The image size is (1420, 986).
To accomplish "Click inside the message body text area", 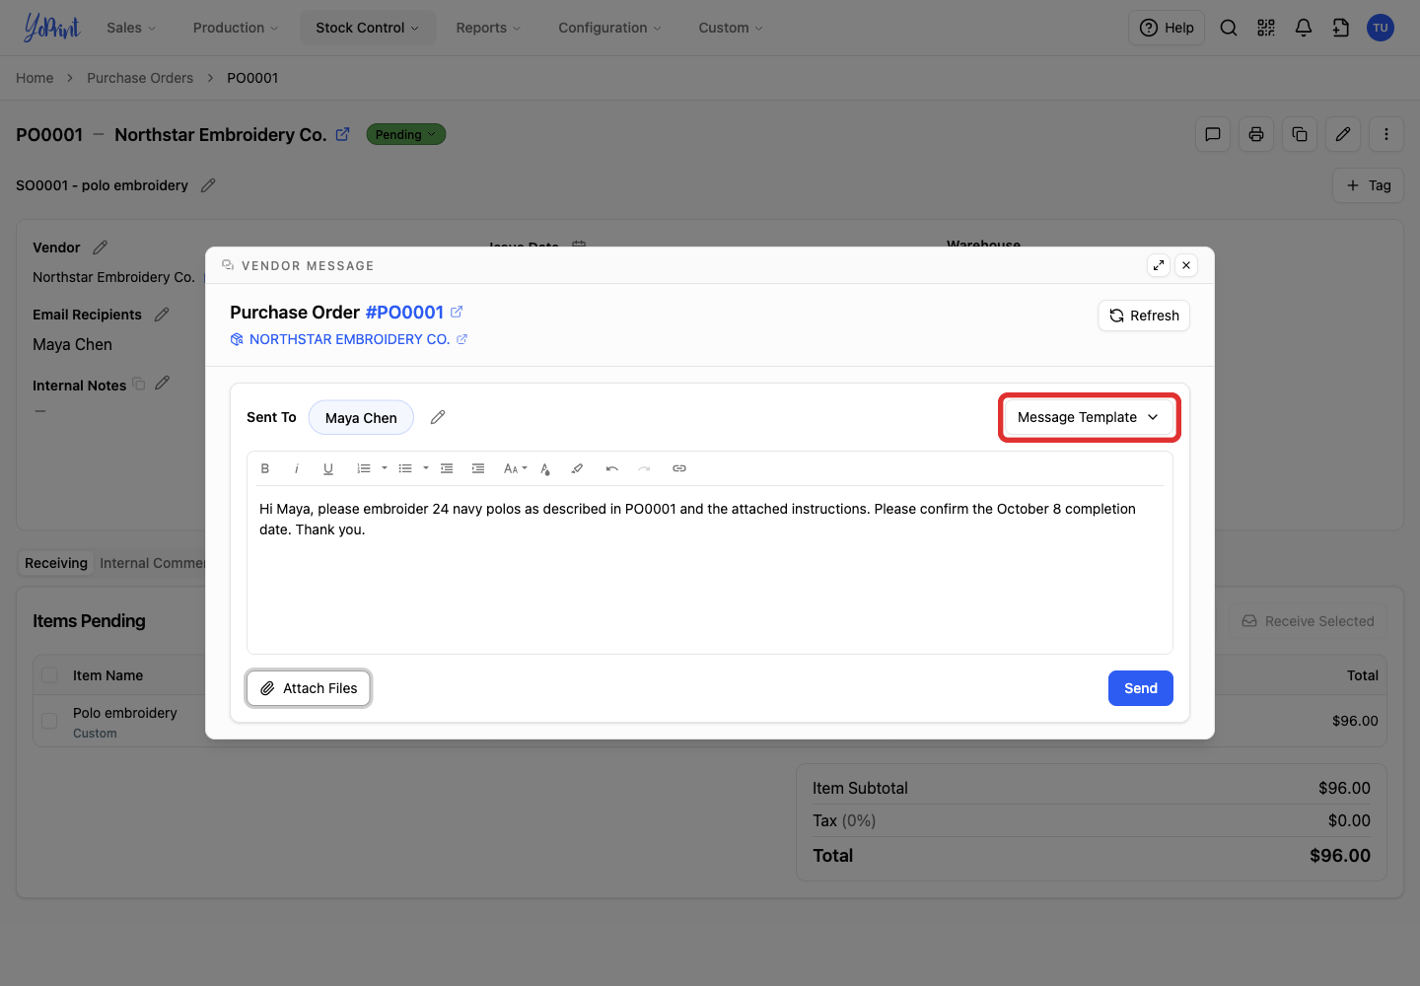I will [x=710, y=569].
